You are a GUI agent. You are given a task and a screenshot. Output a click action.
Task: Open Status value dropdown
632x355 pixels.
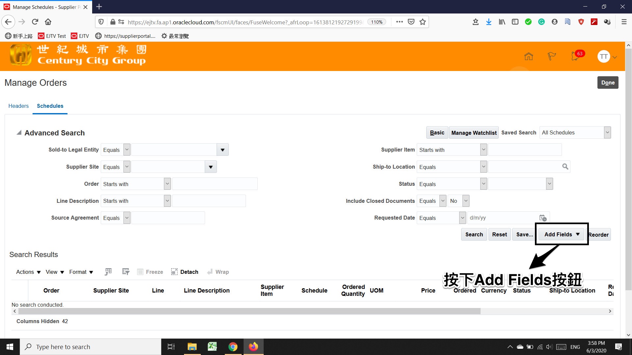coord(549,184)
